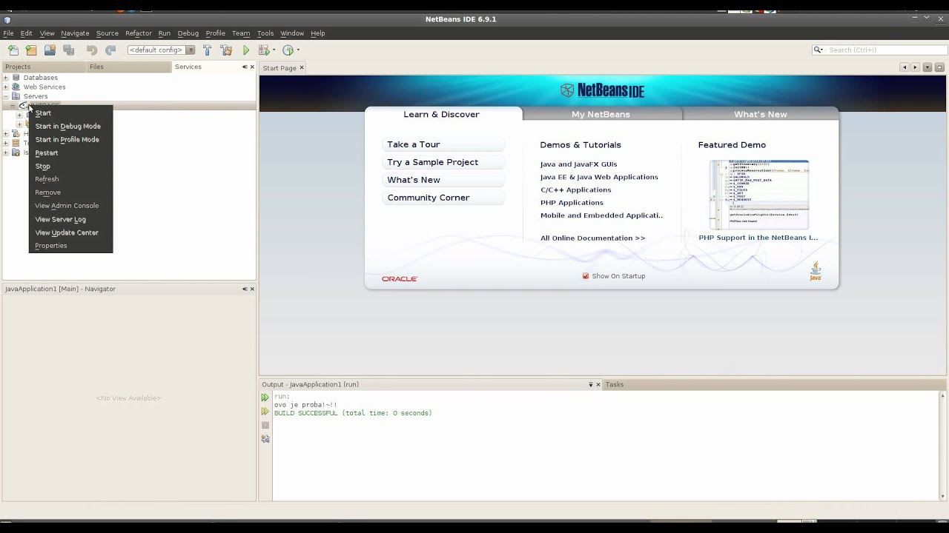
Task: Close the Start Page tab
Action: [302, 67]
